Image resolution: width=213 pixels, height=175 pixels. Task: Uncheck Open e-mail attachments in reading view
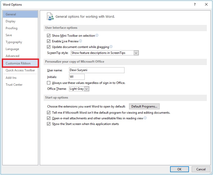pos(49,118)
